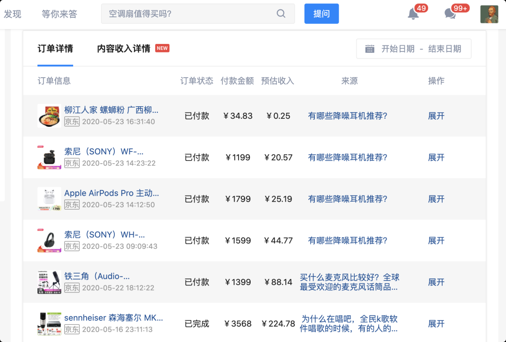Open source question for the ¥1599 order
Screen dimensions: 506x342
348,241
